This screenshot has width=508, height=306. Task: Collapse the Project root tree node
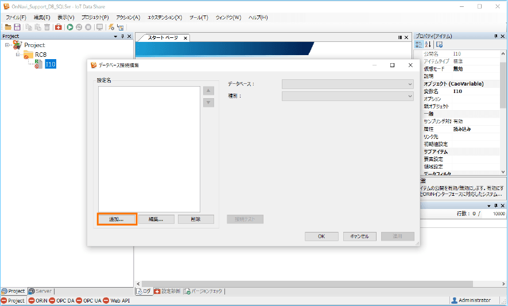coord(7,45)
